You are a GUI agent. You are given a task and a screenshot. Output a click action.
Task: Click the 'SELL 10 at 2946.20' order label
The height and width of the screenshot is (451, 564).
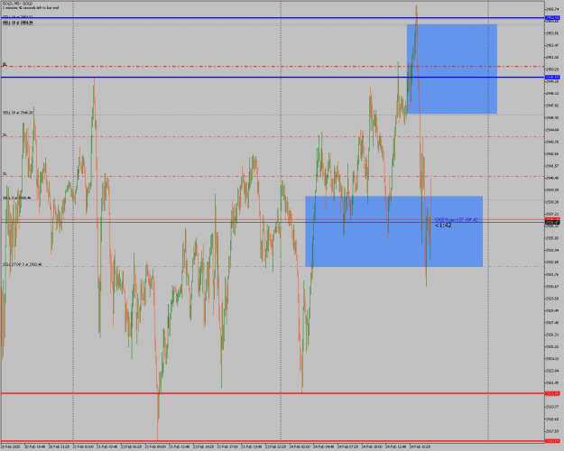[x=18, y=113]
